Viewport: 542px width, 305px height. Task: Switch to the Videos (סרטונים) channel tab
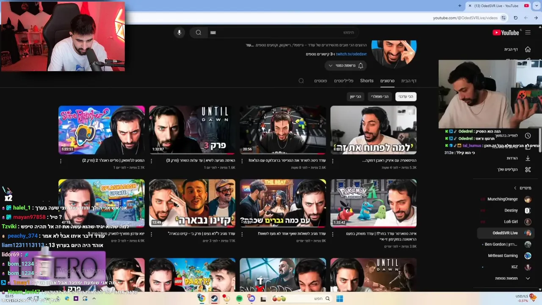click(387, 80)
